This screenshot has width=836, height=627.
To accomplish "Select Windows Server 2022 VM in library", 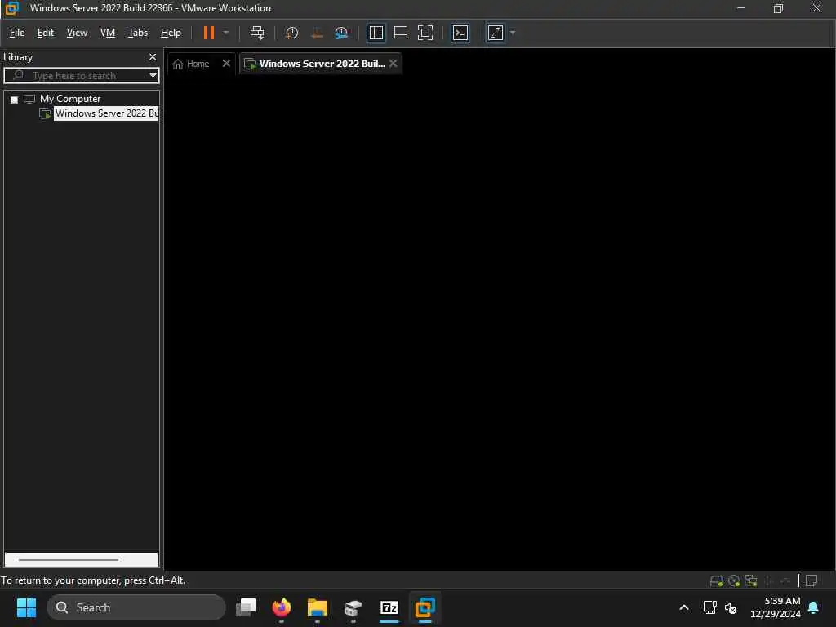I will [106, 113].
